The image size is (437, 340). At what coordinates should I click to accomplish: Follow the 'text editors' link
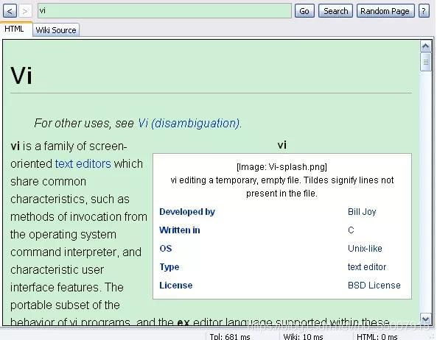(83, 164)
